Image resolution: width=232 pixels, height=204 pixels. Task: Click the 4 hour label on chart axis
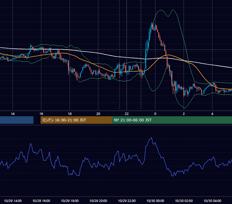click(212, 114)
